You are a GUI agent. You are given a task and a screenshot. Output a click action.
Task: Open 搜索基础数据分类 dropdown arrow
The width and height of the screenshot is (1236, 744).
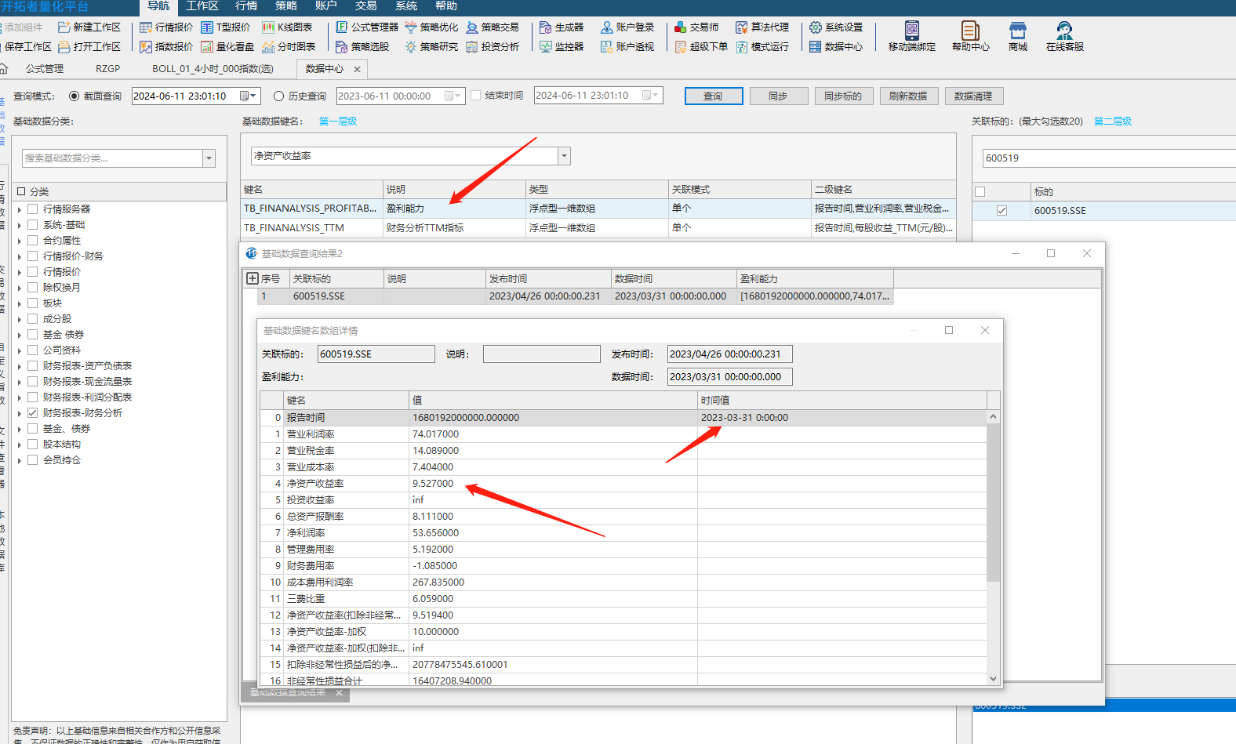(x=209, y=158)
